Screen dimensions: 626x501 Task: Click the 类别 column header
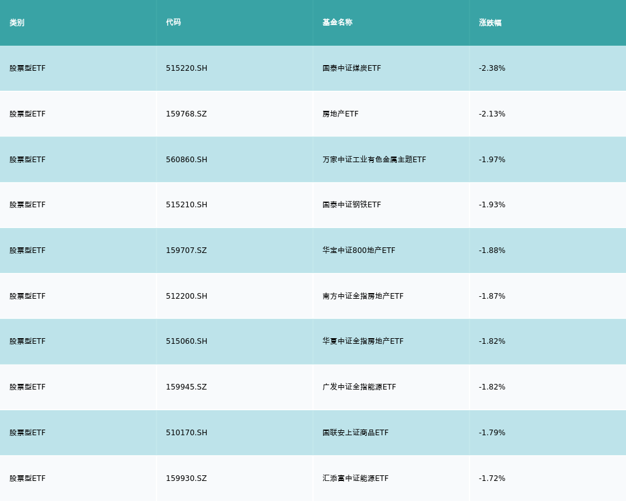pos(17,23)
